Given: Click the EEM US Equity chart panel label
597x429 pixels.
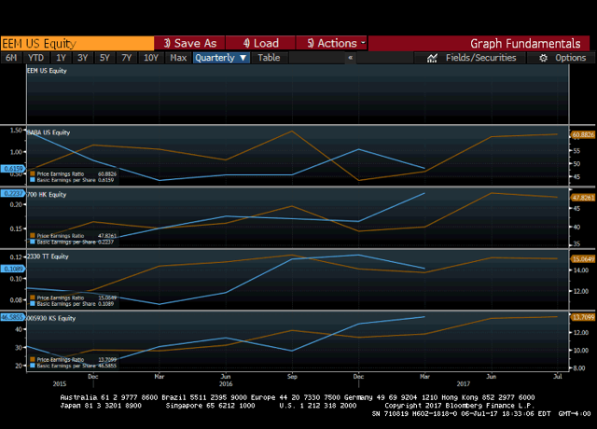Looking at the screenshot, I should [47, 71].
